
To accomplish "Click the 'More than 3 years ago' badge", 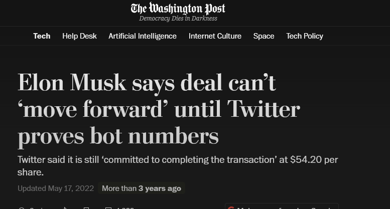I will 142,188.
